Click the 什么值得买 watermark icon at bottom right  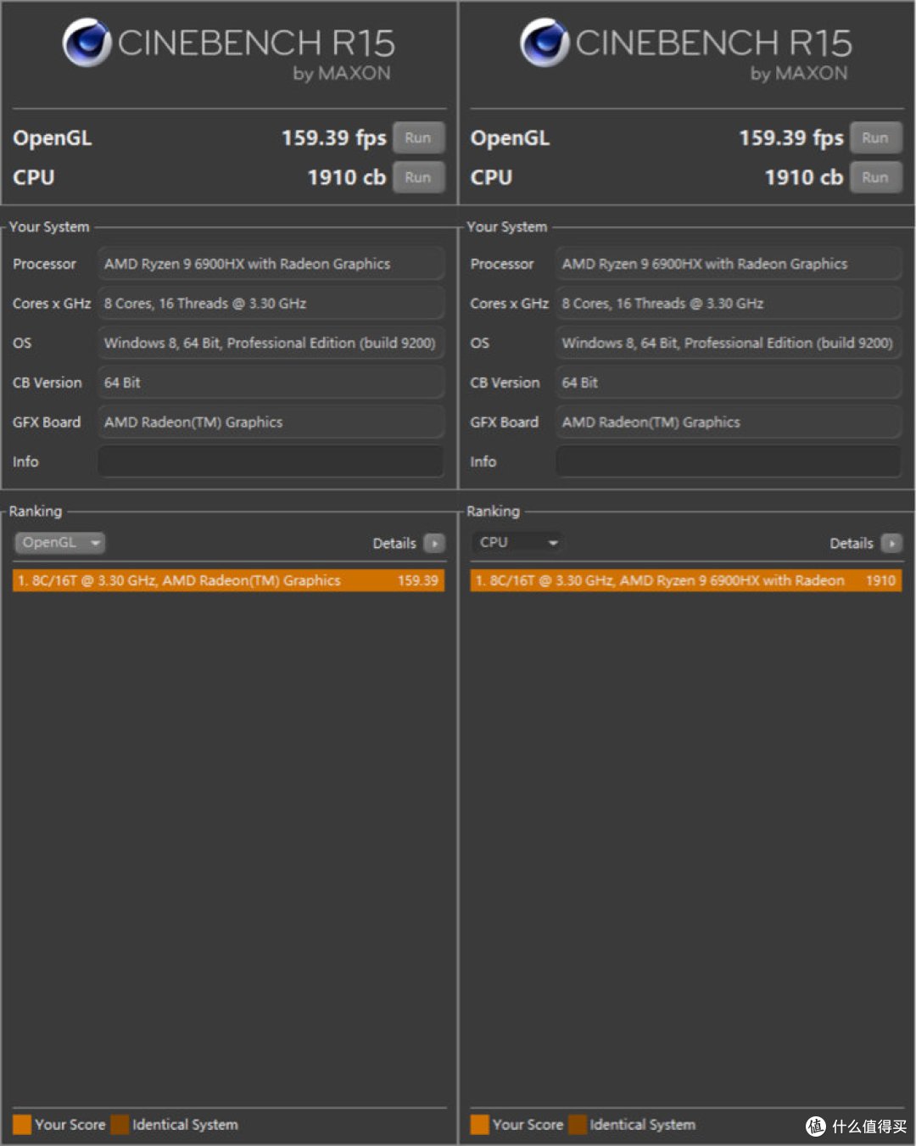click(817, 1124)
